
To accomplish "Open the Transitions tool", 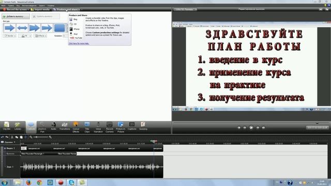I will pos(65,127).
